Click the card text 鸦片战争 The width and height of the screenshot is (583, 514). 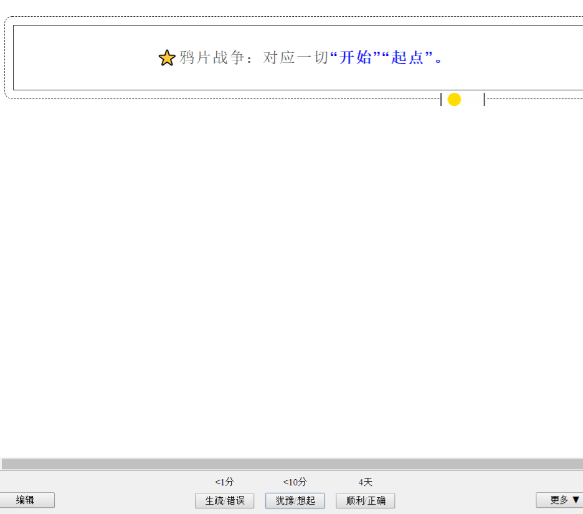point(212,58)
